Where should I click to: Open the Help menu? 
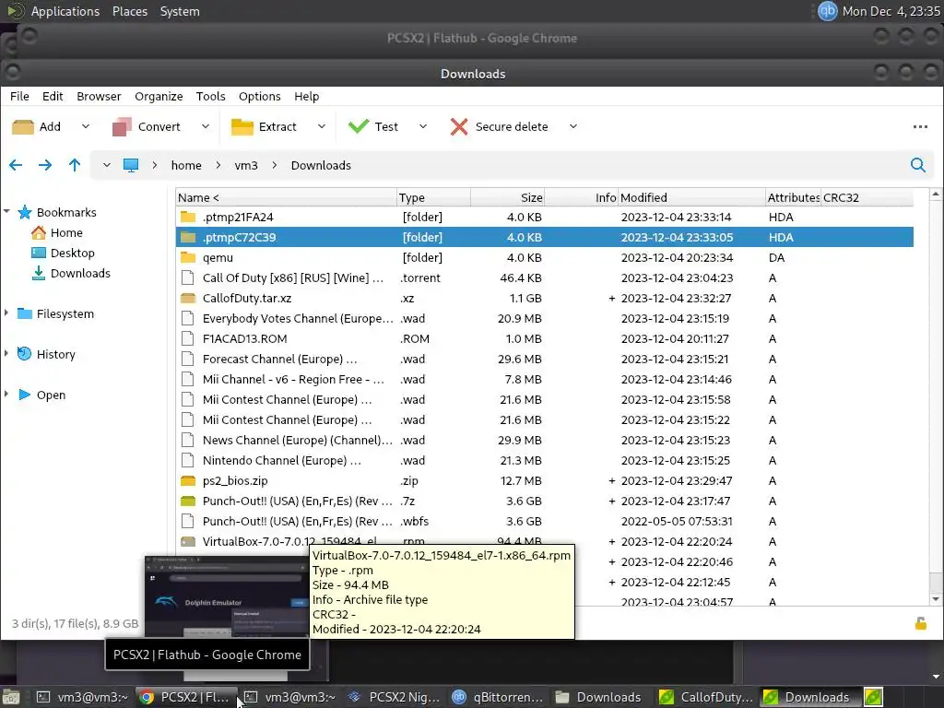306,96
